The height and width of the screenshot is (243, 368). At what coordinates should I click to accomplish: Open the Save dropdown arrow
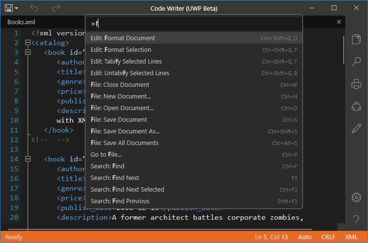pos(16,8)
